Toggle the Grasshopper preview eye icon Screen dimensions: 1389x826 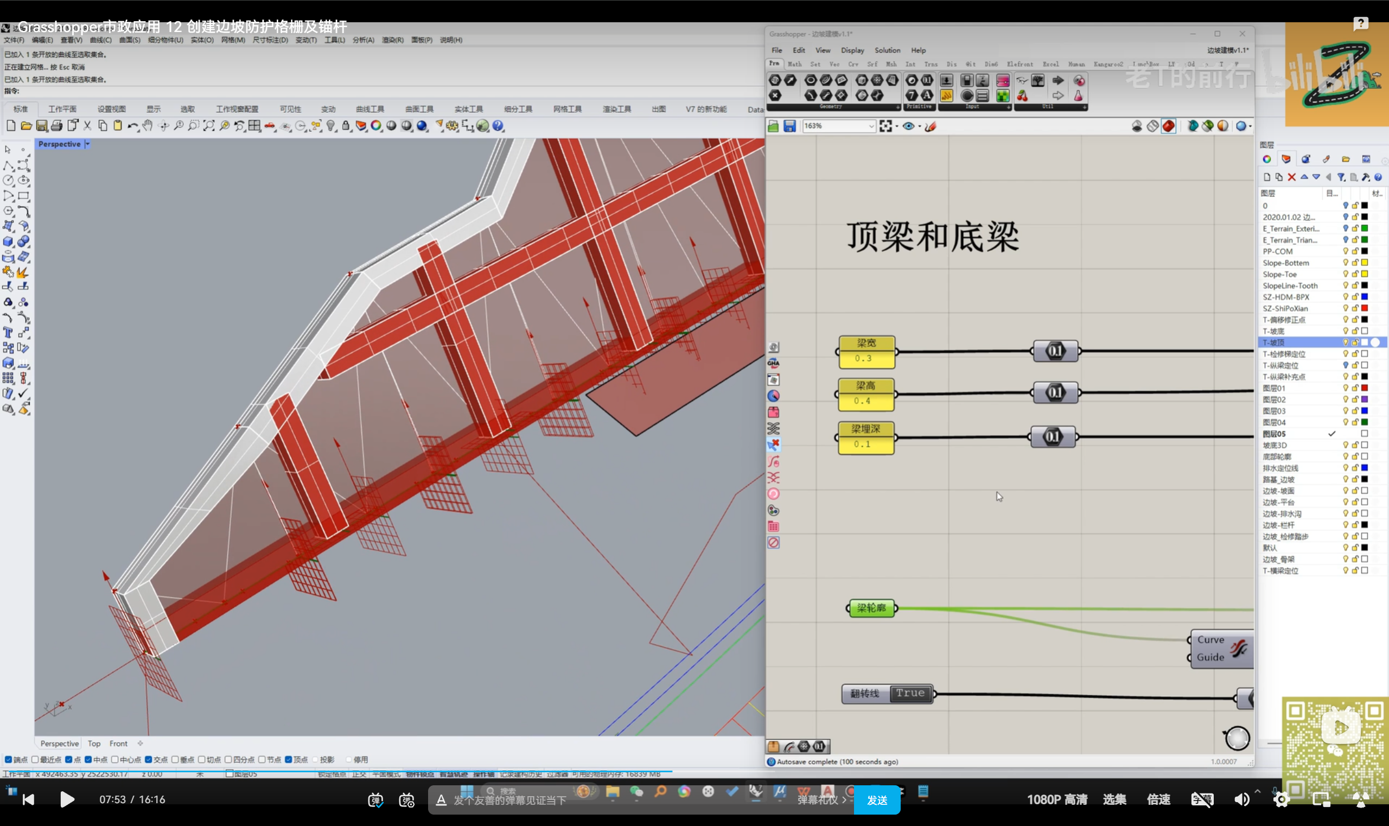[908, 126]
